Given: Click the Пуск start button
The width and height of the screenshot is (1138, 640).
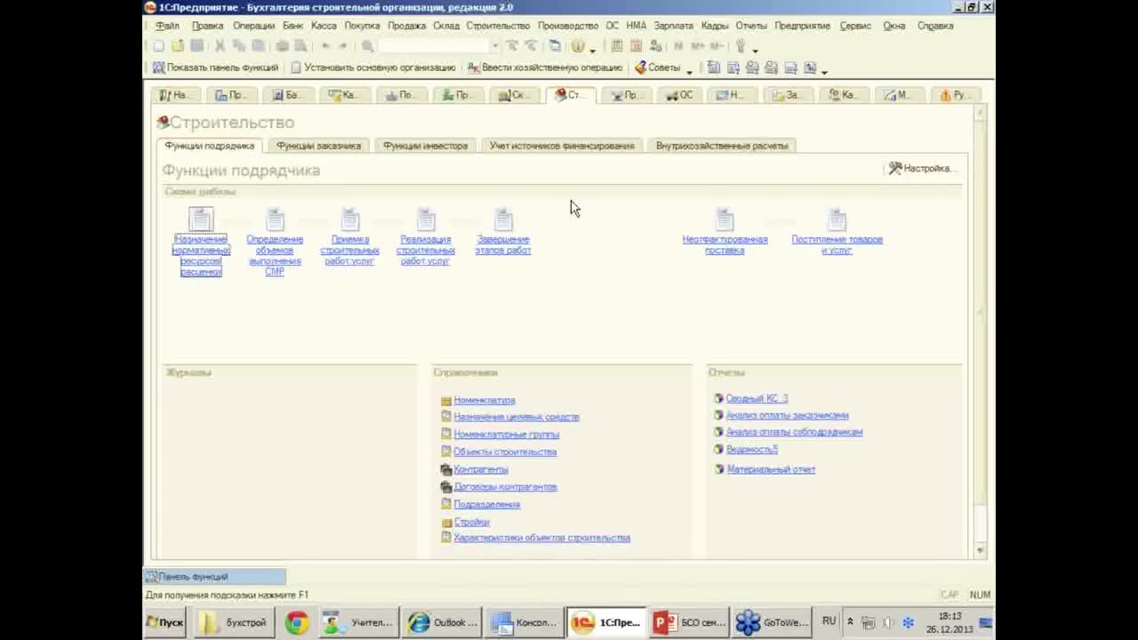Looking at the screenshot, I should pyautogui.click(x=164, y=623).
